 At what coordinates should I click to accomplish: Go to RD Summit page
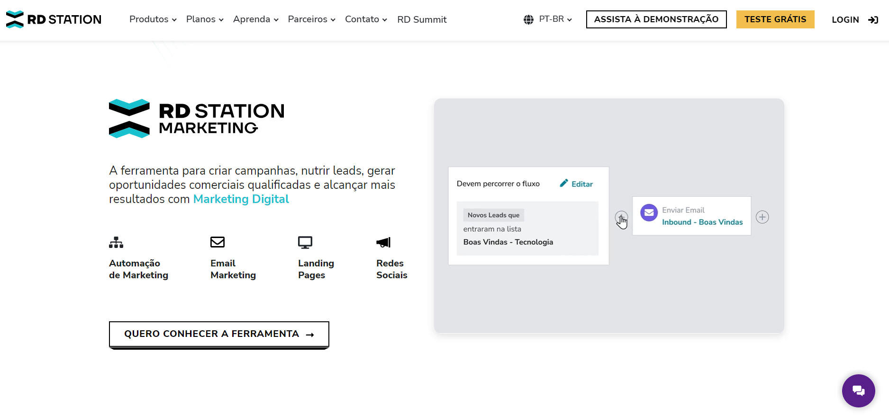click(x=422, y=19)
